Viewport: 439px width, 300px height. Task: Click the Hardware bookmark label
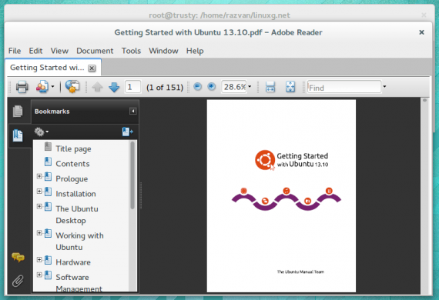click(73, 262)
